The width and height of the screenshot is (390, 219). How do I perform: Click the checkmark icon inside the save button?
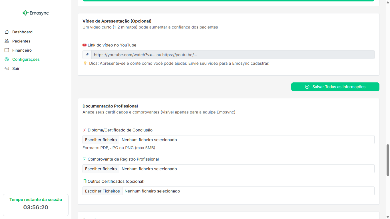coord(307,87)
